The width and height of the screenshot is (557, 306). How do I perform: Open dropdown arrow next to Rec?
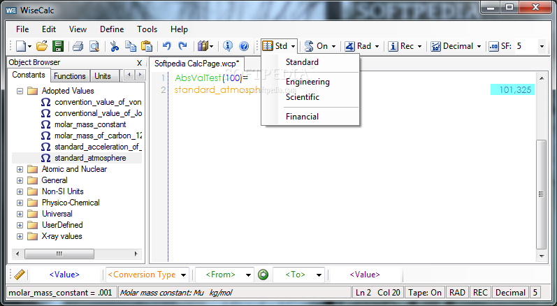pos(419,47)
